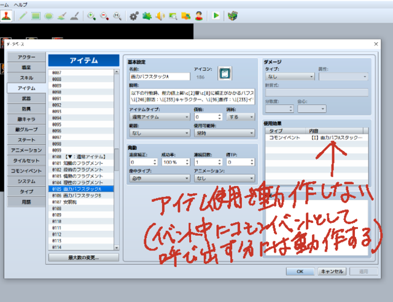Switch to the コモンイベント tab
393x302 pixels.
[x=26, y=171]
